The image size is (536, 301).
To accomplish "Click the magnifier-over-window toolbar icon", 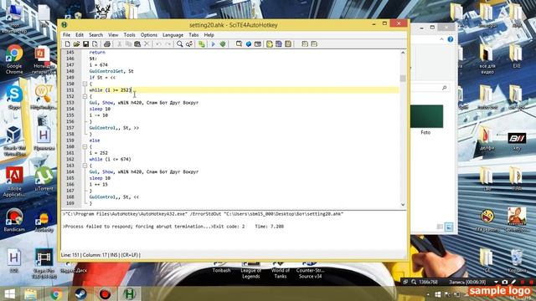I will pyautogui.click(x=239, y=44).
